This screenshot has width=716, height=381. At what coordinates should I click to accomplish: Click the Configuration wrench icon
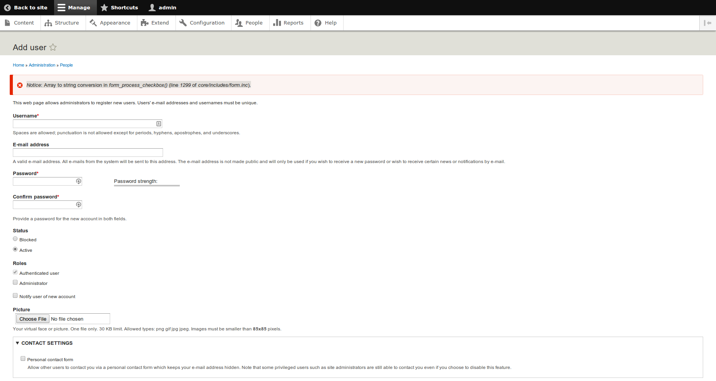183,23
